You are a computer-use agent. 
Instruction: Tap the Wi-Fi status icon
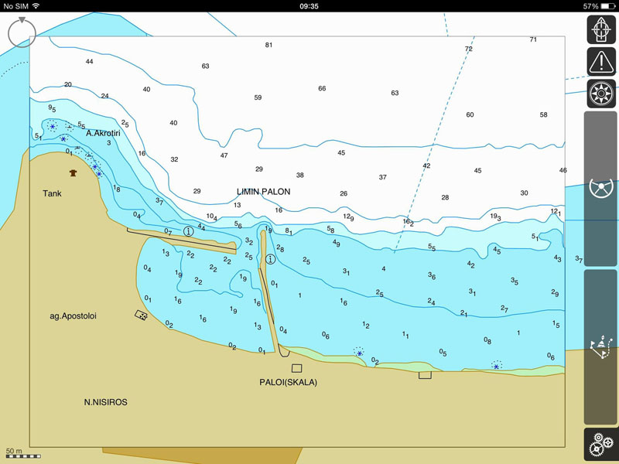(x=36, y=5)
